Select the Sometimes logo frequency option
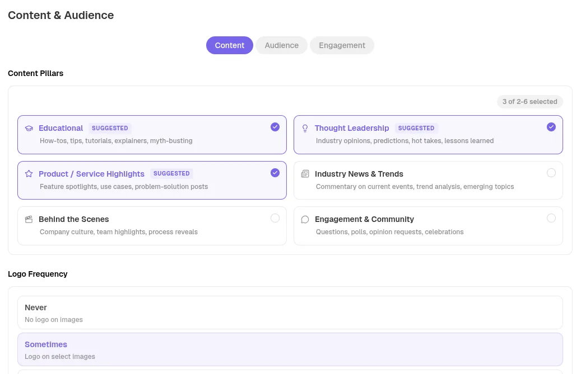 click(x=290, y=349)
